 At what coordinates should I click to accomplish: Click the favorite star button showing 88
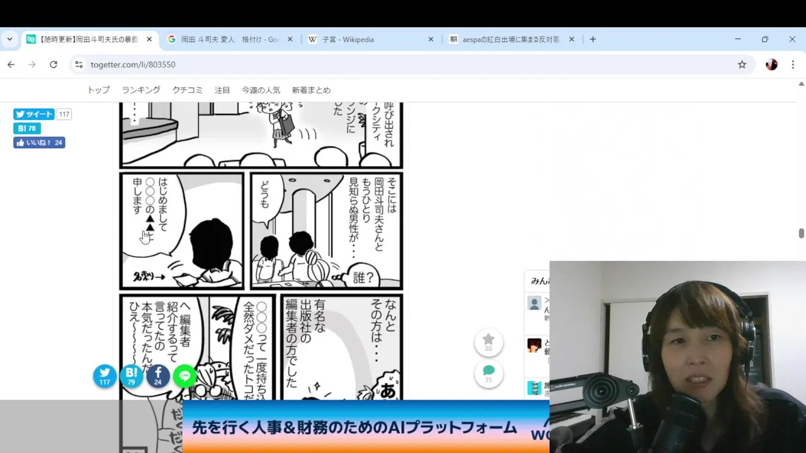pyautogui.click(x=489, y=343)
